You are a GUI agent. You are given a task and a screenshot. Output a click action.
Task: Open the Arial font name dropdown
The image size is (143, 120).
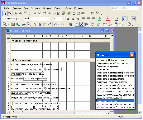click(x=51, y=19)
